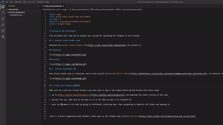The image size is (223, 125).
Task: Click the imgur jXPXIFz.gif link
Action: point(71,55)
